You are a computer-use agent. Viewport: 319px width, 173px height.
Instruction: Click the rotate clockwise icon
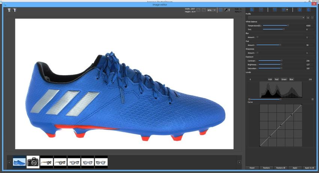pos(308,10)
